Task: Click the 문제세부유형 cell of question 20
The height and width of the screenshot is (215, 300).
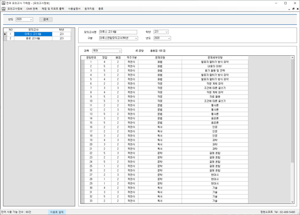Action: [x=215, y=144]
